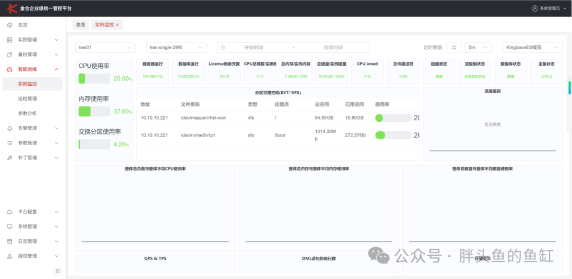This screenshot has height=279, width=572.
Task: Click the License剩余天数 card
Action: click(224, 71)
